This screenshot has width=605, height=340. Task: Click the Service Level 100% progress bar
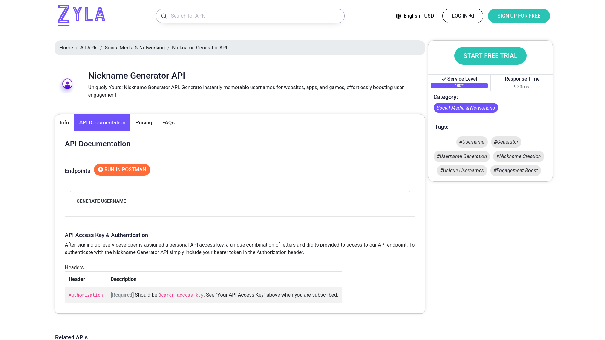point(459,86)
